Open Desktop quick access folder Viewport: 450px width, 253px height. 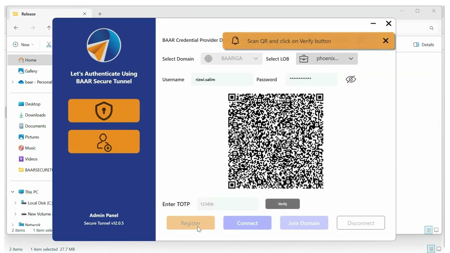[x=30, y=104]
